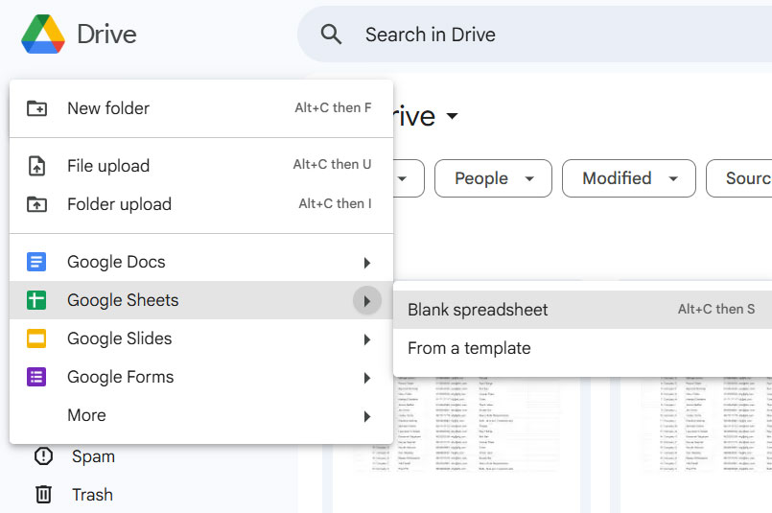Select Folder upload menu entry
Viewport: 772px width, 513px height.
(201, 204)
